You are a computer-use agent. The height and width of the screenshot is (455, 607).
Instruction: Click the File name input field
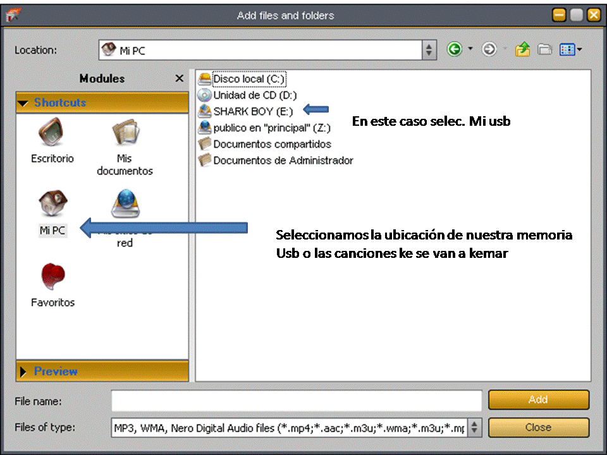tap(297, 401)
